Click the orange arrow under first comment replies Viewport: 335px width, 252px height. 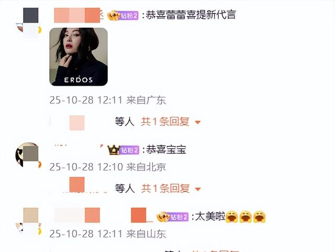[198, 122]
